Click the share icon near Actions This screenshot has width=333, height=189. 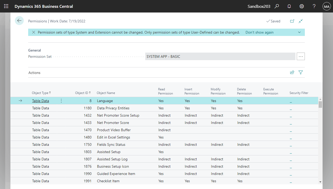(292, 72)
